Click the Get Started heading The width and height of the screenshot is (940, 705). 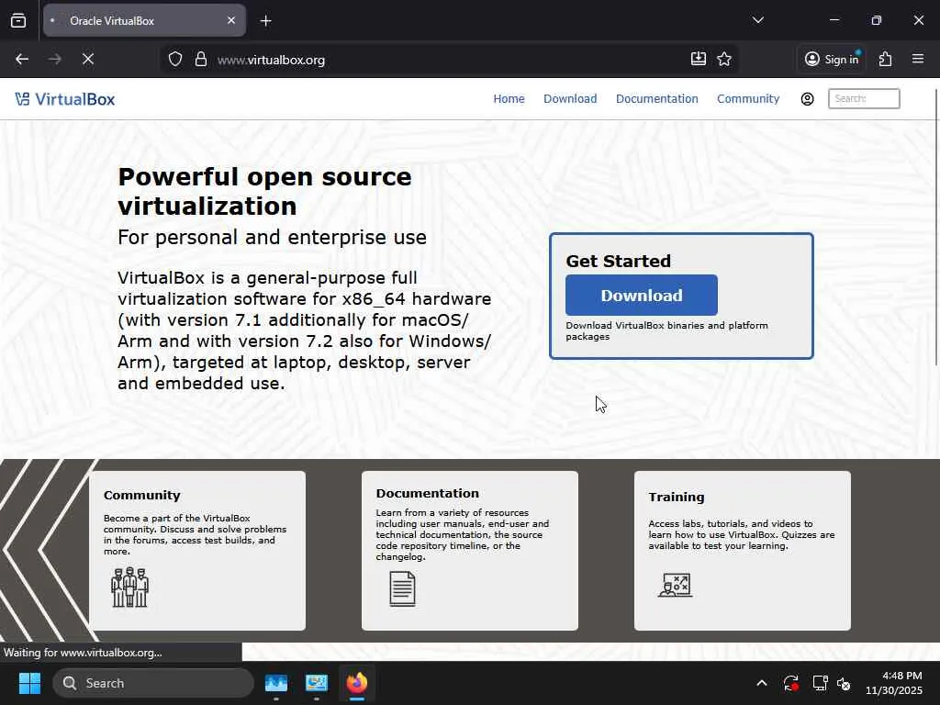618,262
